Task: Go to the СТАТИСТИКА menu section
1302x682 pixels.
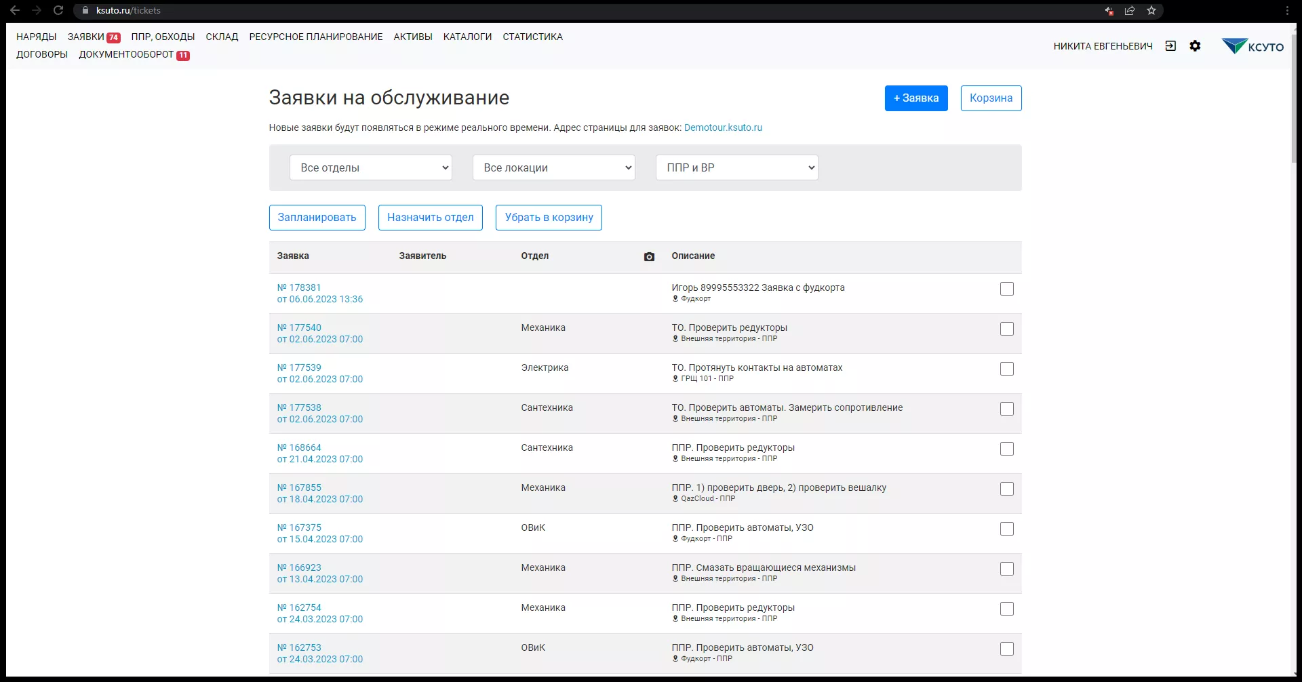Action: point(532,37)
